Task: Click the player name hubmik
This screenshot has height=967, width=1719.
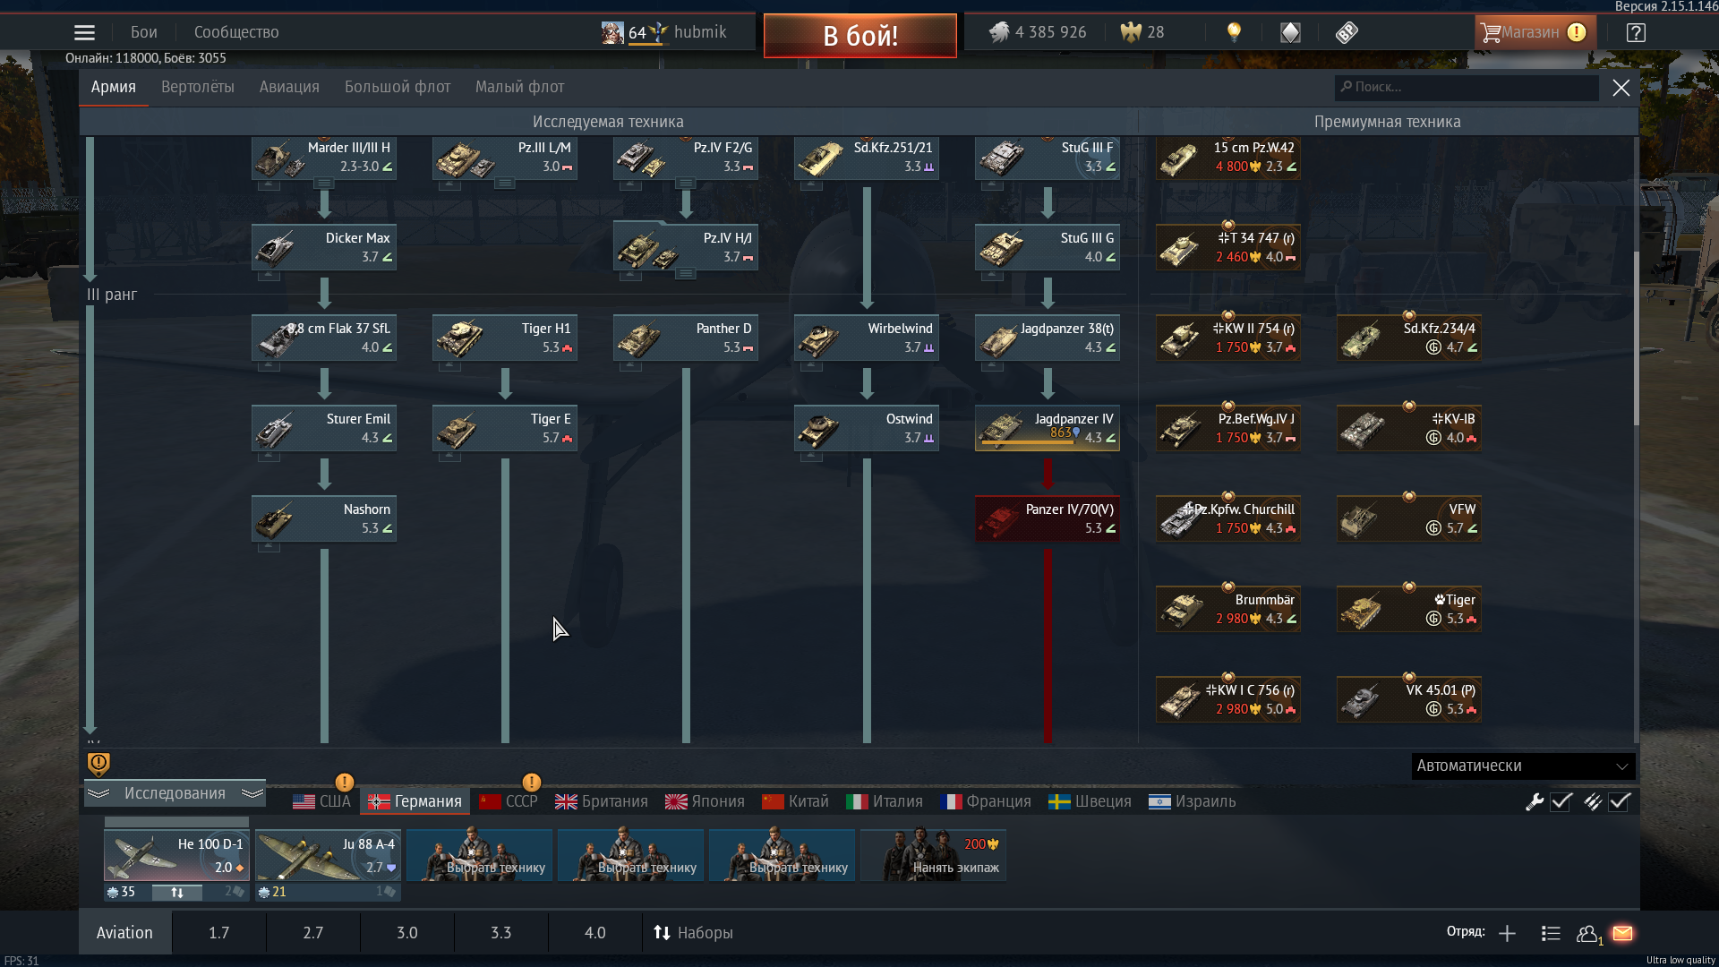Action: (x=700, y=32)
